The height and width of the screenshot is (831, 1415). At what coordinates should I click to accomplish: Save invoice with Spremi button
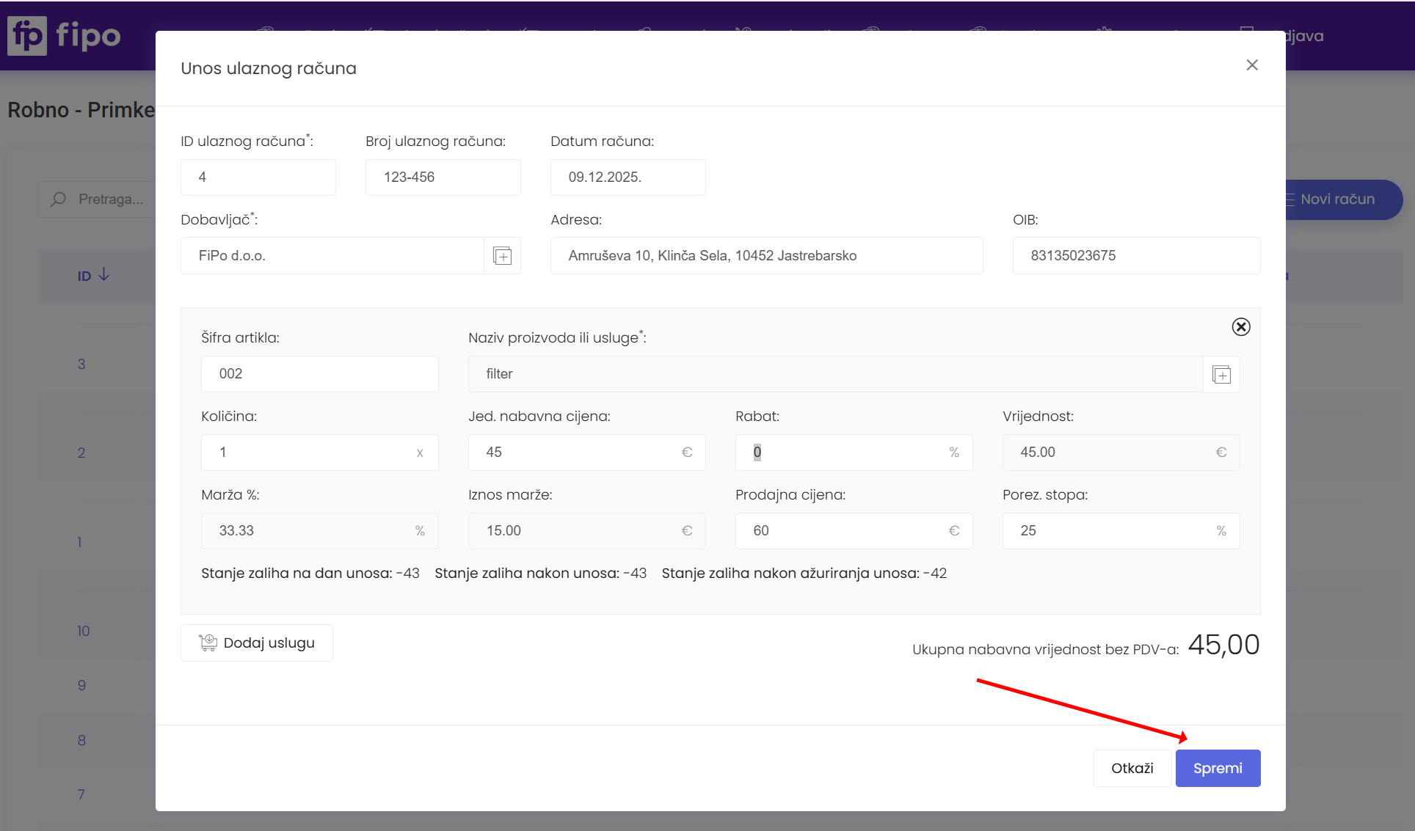click(1218, 768)
